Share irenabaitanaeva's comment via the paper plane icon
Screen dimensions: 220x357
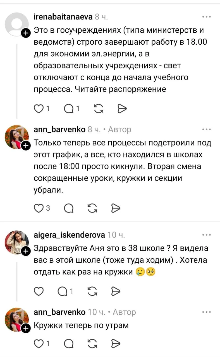(122, 109)
